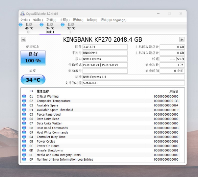This screenshot has width=198, height=177.
Task: Click status orb for Error Information Log Entries
Action: 24,159
